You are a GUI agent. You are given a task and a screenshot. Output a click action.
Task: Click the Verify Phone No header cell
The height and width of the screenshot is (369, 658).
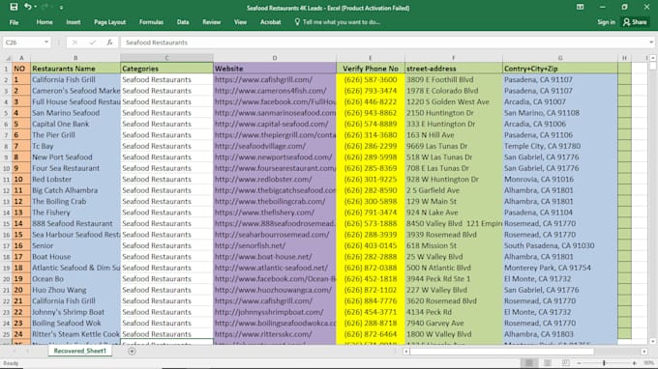pyautogui.click(x=370, y=69)
